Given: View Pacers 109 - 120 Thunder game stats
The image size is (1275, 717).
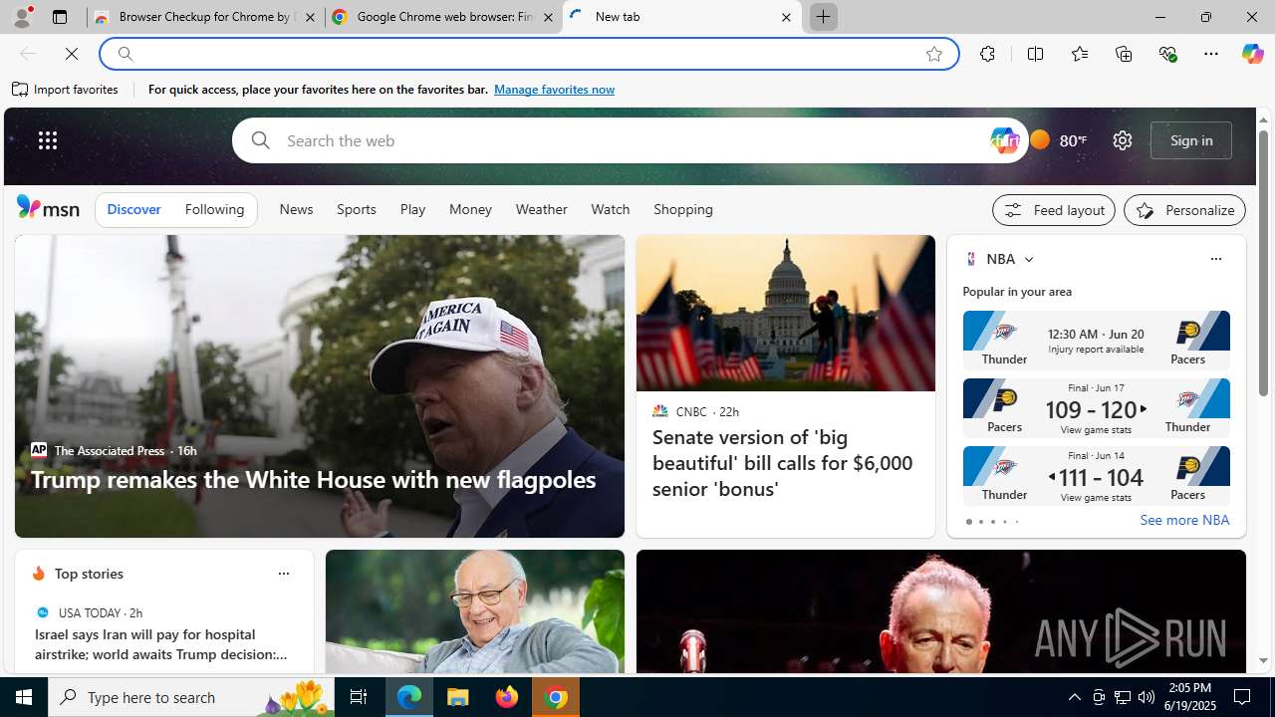Looking at the screenshot, I should [1096, 408].
